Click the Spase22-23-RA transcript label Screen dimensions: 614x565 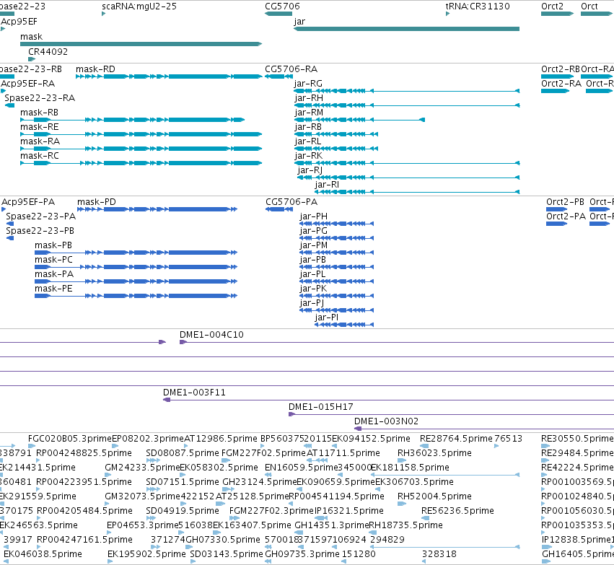[40, 98]
